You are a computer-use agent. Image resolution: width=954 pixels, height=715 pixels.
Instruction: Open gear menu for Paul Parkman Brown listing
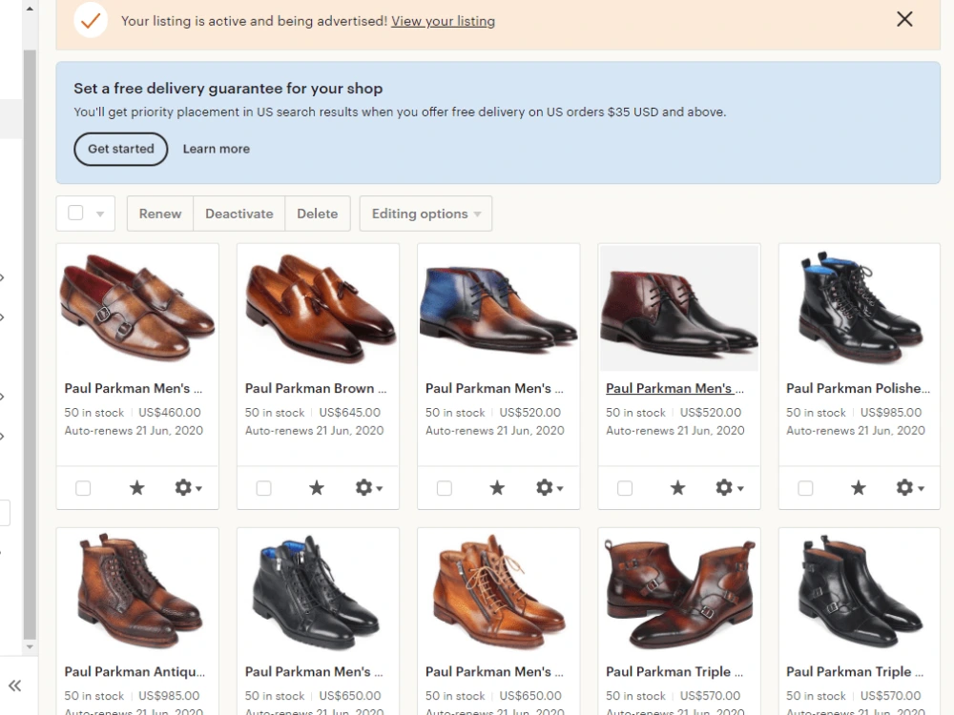coord(368,487)
